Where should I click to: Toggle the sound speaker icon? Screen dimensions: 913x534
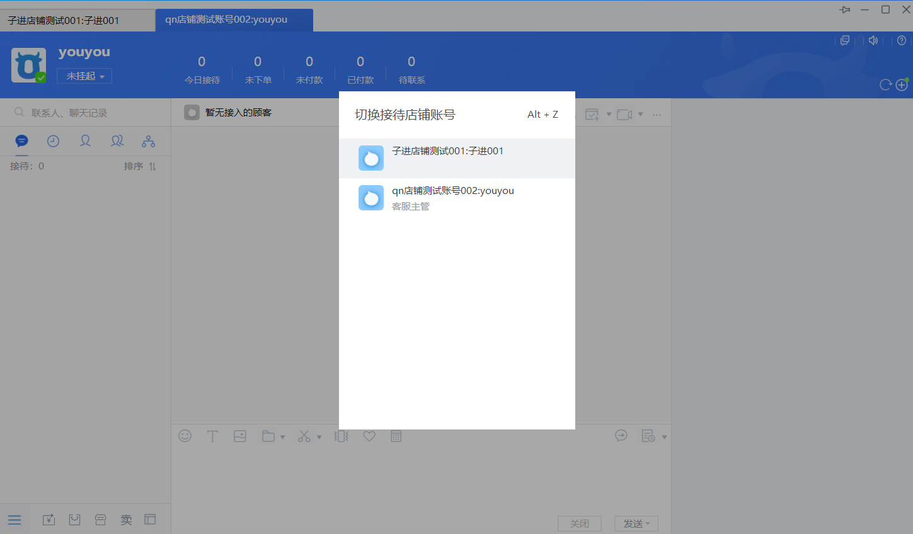[x=873, y=40]
